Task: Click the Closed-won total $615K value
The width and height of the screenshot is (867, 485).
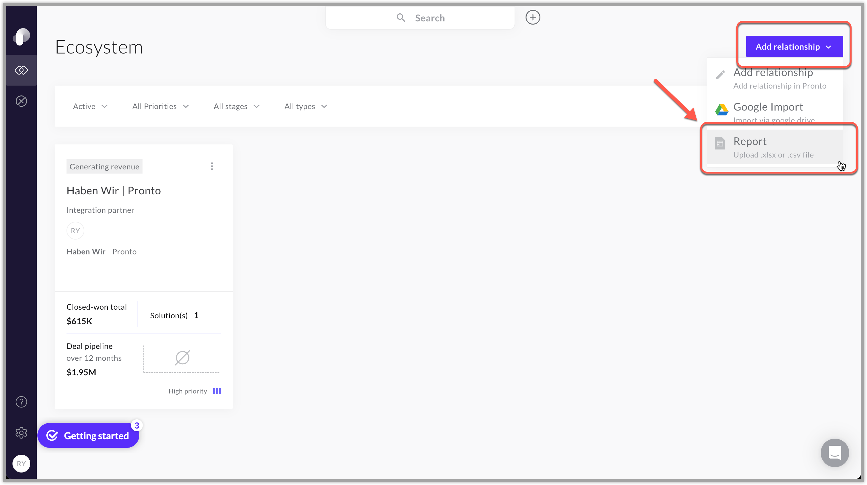Action: 79,321
